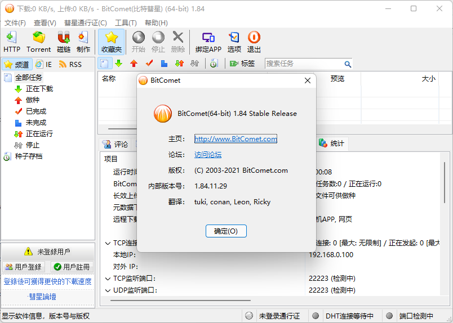This screenshot has height=323, width=453.
Task: Click the 未登錄用戶 warning banner
Action: (x=48, y=252)
